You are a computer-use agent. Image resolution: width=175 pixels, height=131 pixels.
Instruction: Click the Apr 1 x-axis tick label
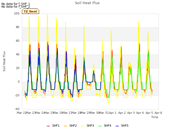coord(113,113)
